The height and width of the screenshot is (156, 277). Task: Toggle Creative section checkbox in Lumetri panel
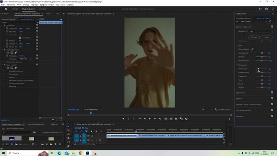pyautogui.click(x=272, y=92)
